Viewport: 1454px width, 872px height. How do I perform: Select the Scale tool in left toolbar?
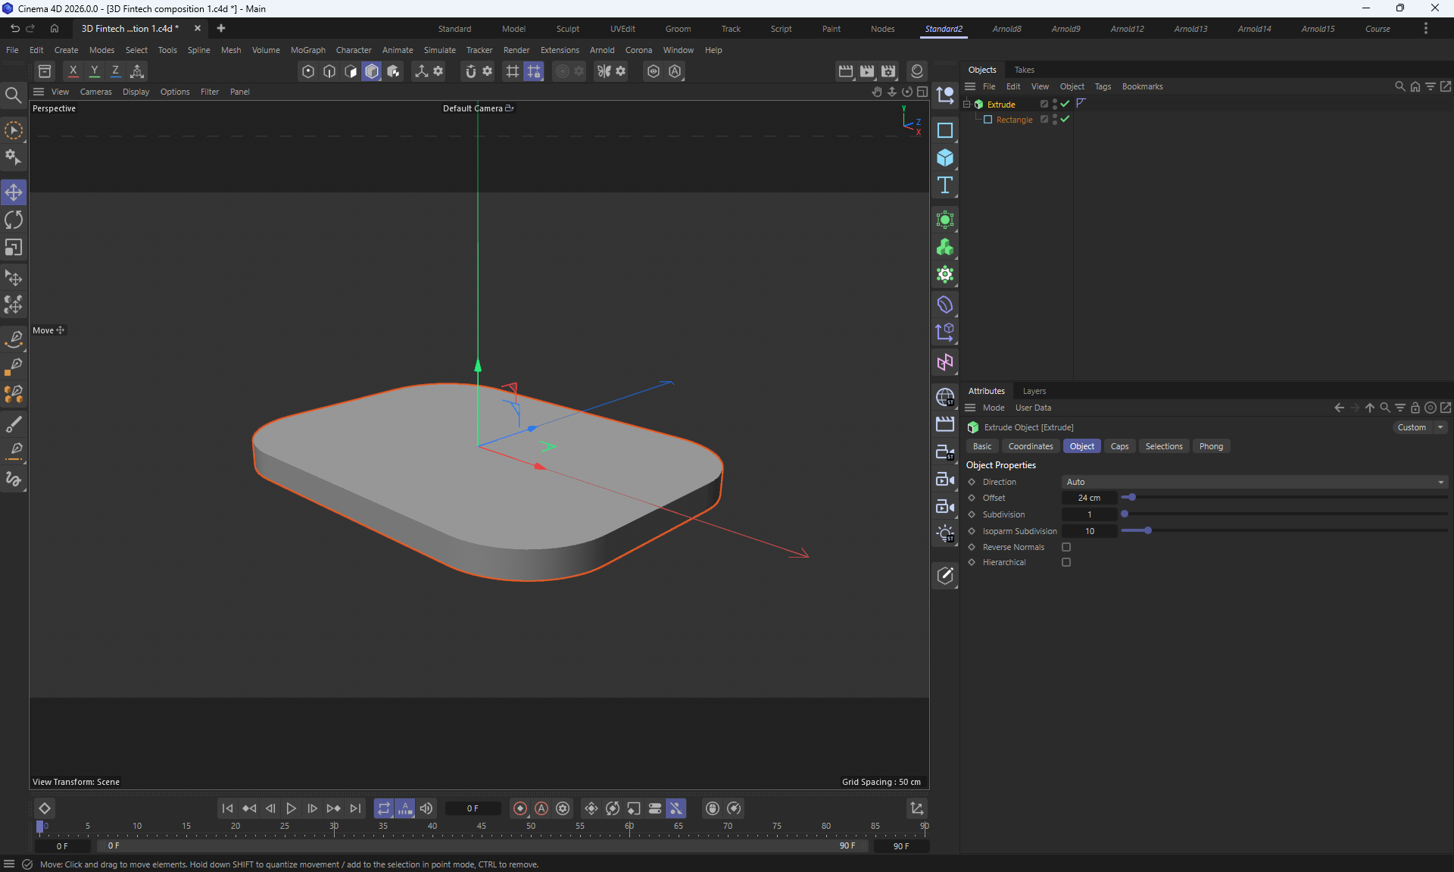[14, 248]
